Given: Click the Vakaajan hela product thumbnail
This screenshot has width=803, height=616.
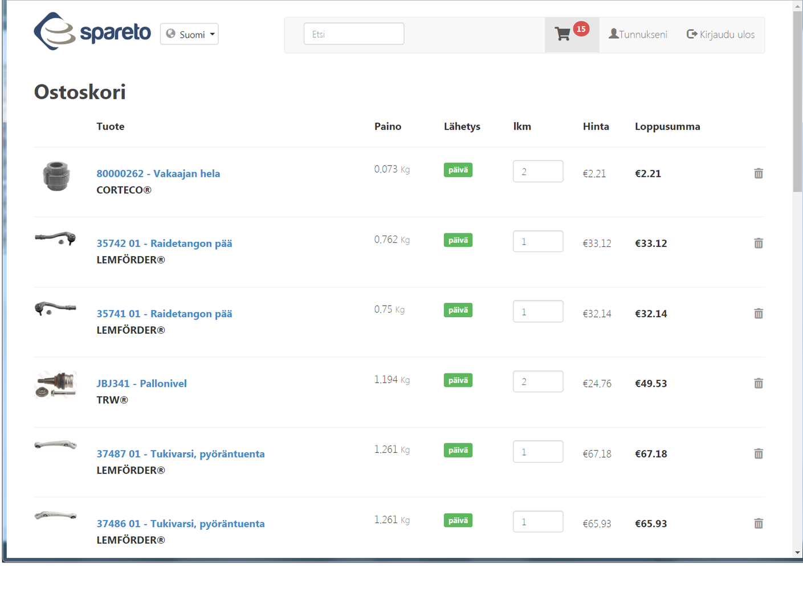Looking at the screenshot, I should [56, 176].
